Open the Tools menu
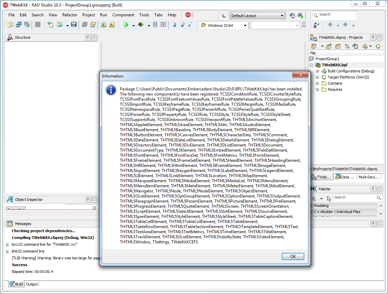The height and width of the screenshot is (294, 388). 144,15
